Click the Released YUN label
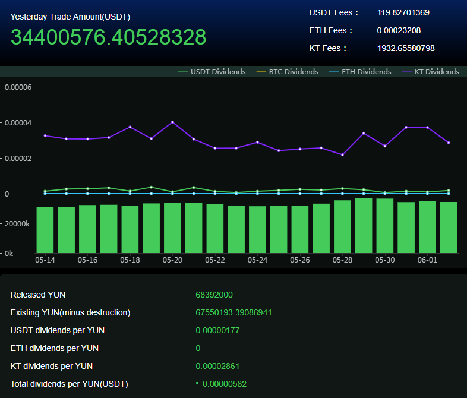Image resolution: width=467 pixels, height=398 pixels. (38, 295)
